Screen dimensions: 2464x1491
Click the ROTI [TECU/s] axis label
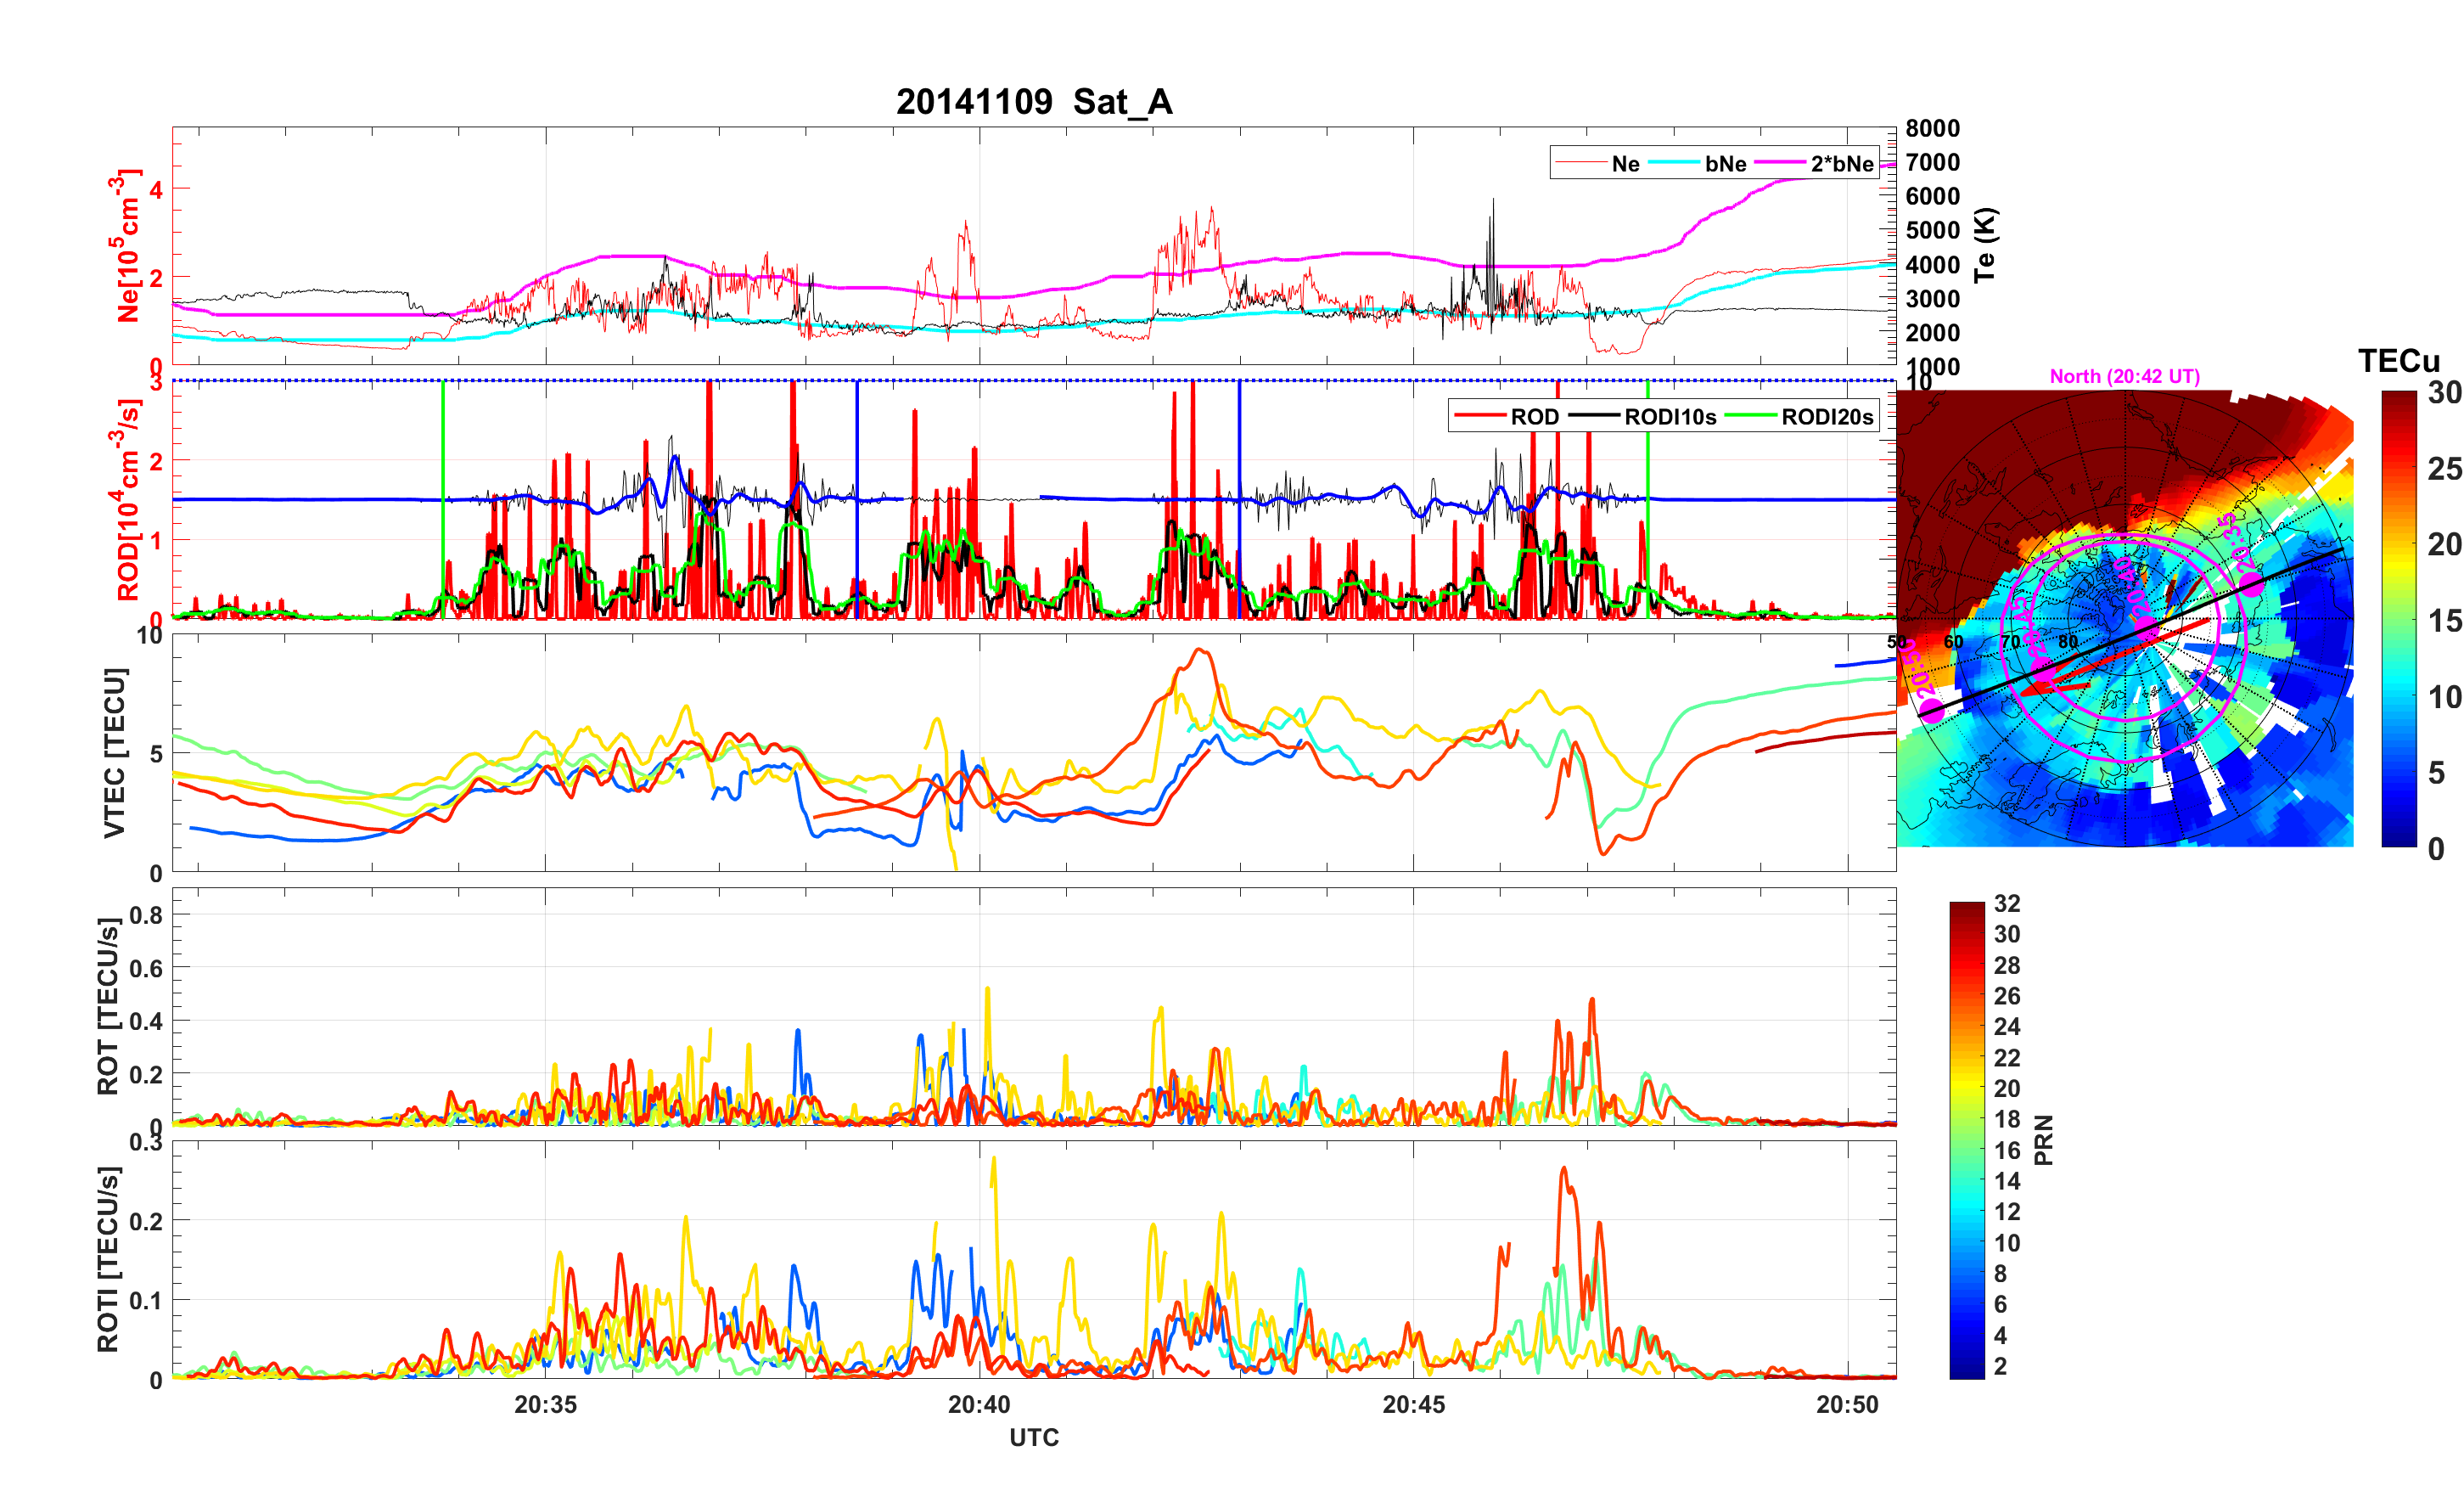pos(107,1259)
